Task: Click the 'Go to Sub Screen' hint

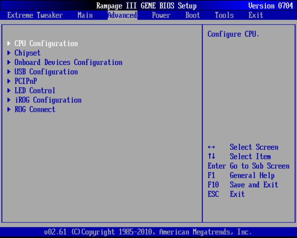Action: 259,166
